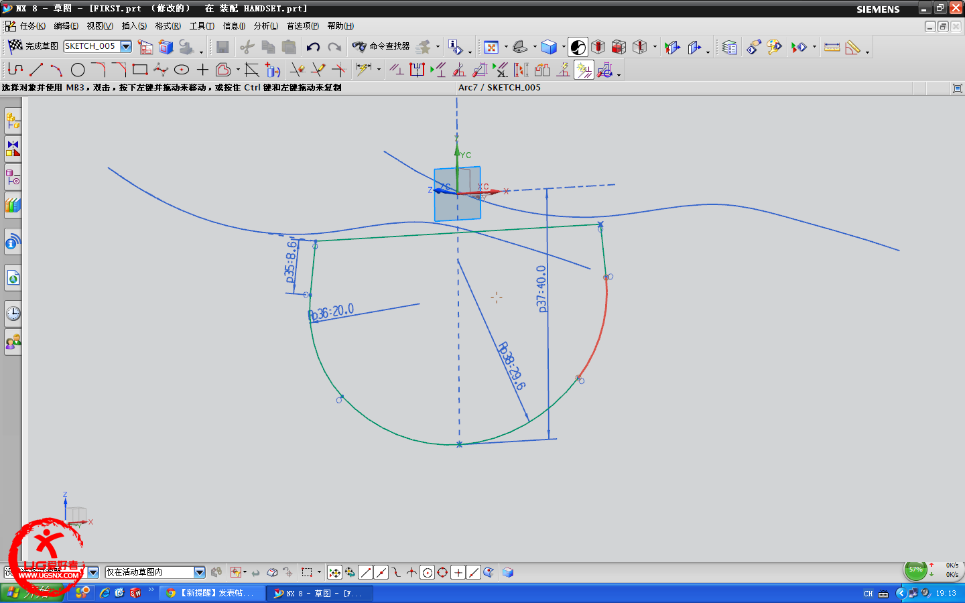965x603 pixels.
Task: Open the Reuse Library books sidebar tab
Action: pyautogui.click(x=13, y=206)
